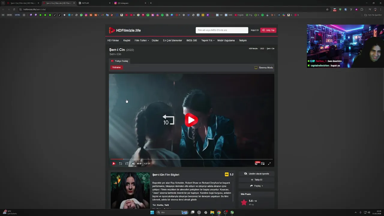Click the rewind icon in player control bar
Viewport: 384px width, 216px height.
(120, 163)
